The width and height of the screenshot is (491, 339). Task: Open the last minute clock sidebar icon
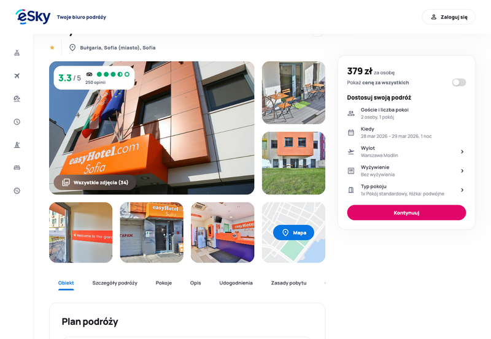pyautogui.click(x=17, y=121)
